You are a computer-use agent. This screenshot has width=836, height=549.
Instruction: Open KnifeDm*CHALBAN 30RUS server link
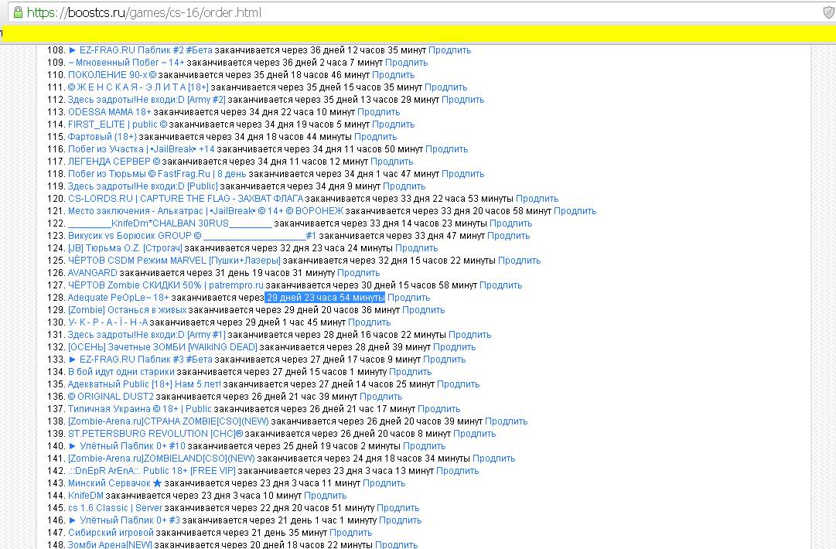coord(170,223)
